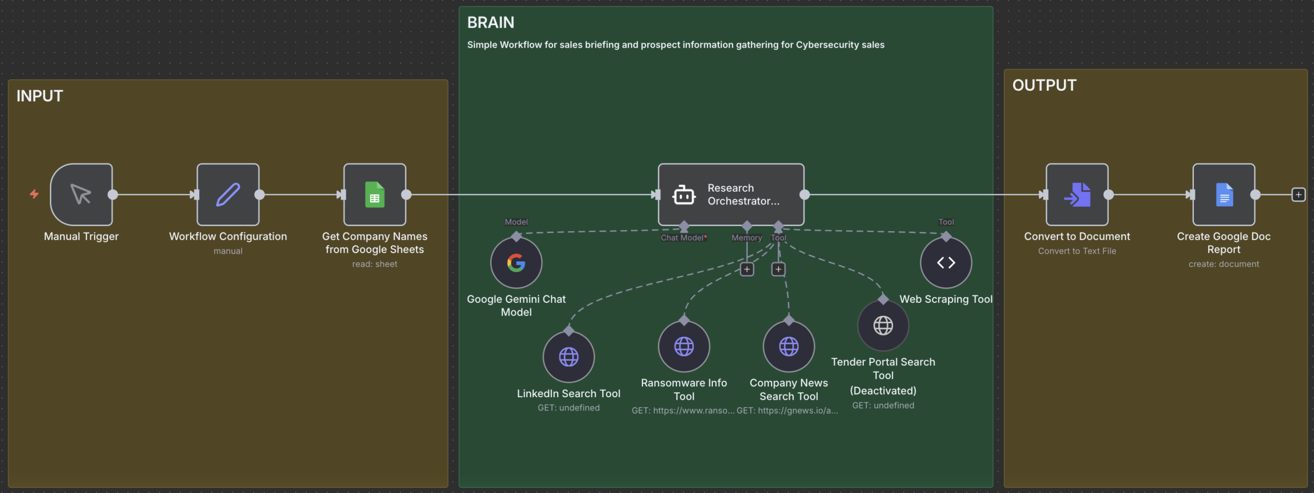Viewport: 1314px width, 493px height.
Task: Open the Workflow Configuration pencil node
Action: tap(228, 195)
